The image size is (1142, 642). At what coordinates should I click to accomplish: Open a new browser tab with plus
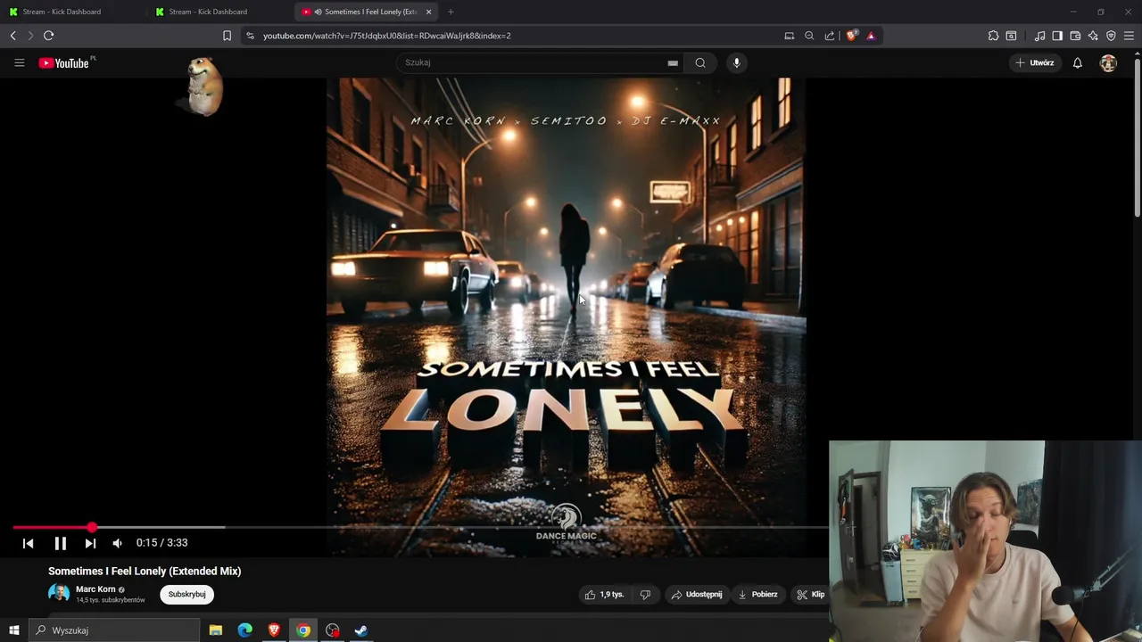[x=451, y=12]
